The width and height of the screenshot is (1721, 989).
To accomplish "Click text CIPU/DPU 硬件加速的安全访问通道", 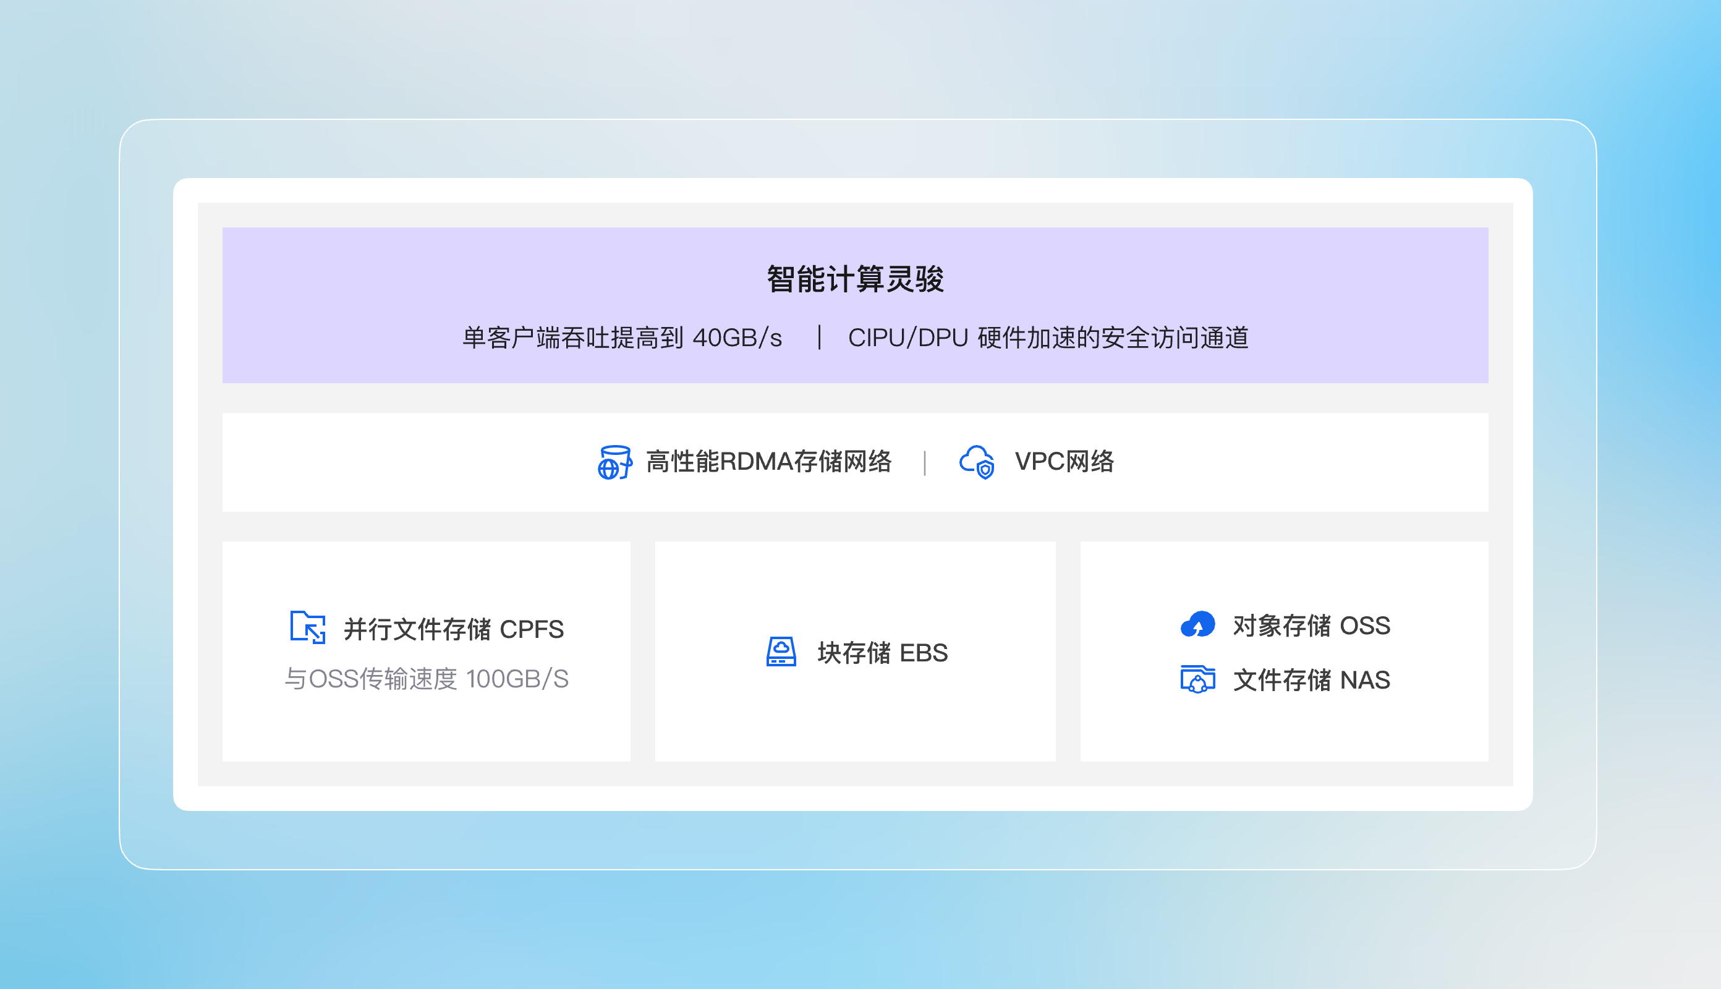I will (1048, 337).
